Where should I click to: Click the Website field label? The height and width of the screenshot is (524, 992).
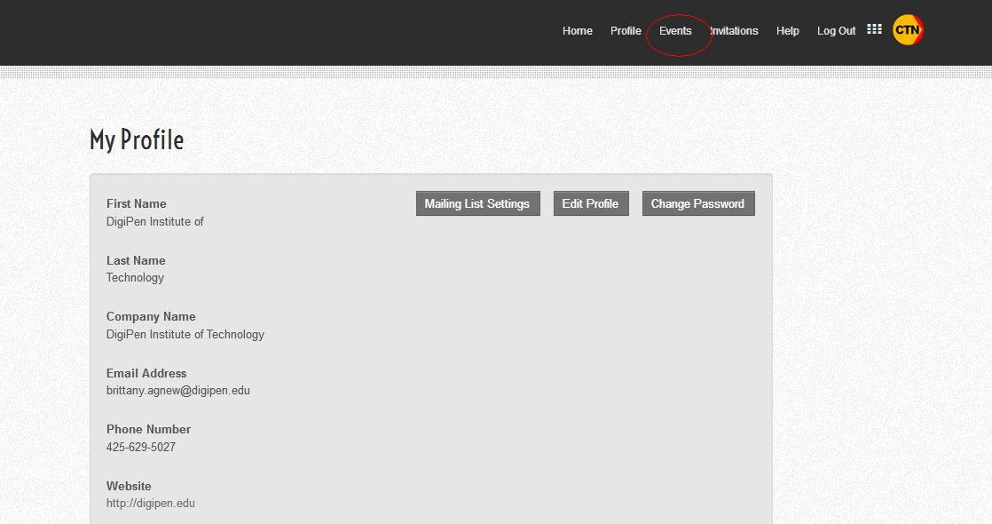click(x=129, y=486)
